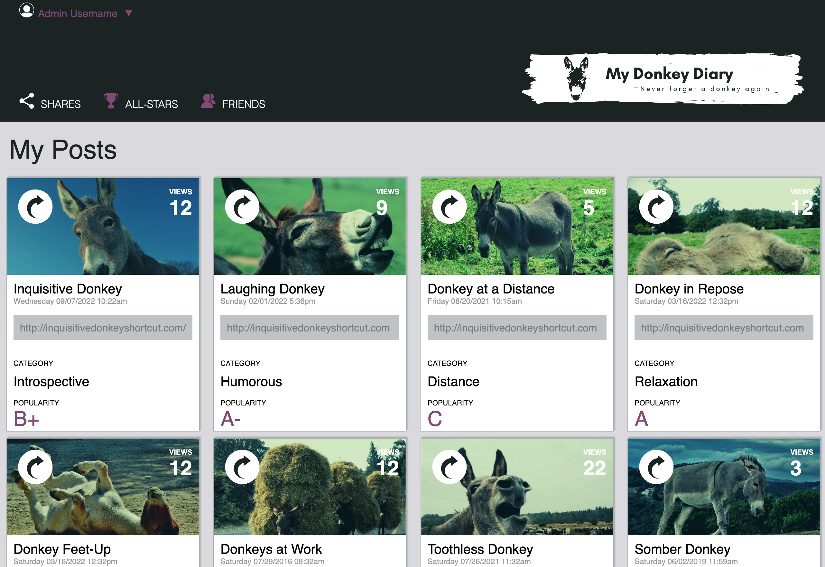Click the My Donkey Diary logo
The height and width of the screenshot is (567, 825).
pyautogui.click(x=663, y=78)
